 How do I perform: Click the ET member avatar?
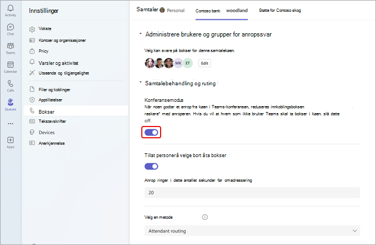[188, 63]
